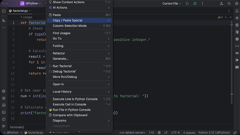Open the Terminal tool window icon
240x135 pixels.
pos(4,112)
